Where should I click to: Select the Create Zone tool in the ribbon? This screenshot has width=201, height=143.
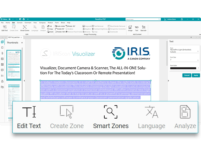point(14,28)
